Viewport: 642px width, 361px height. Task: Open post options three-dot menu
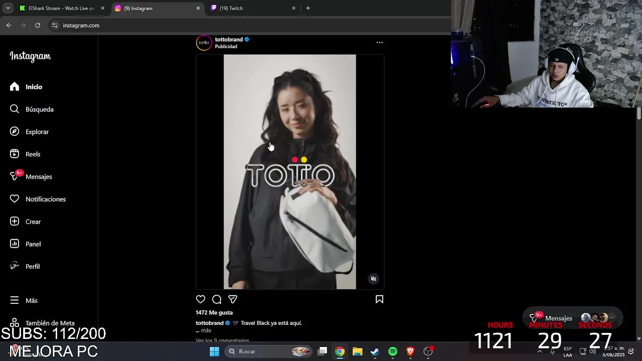coord(379,43)
